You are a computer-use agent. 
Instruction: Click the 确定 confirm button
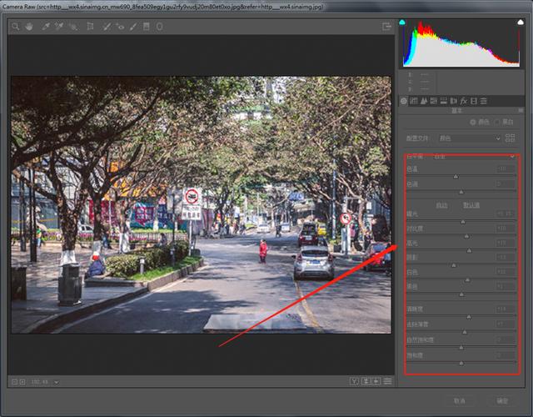pos(501,400)
